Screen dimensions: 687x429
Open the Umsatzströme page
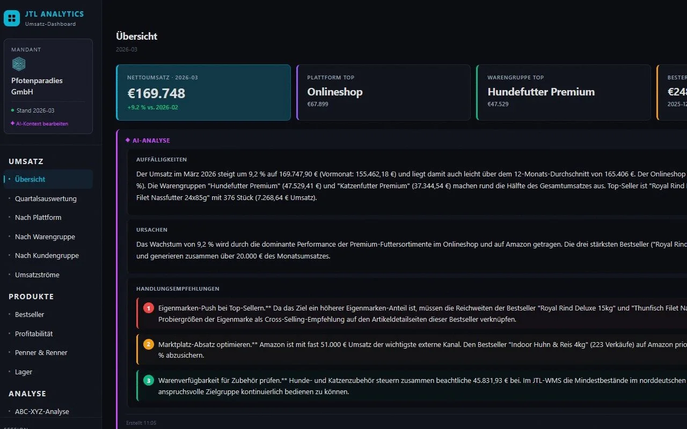click(x=36, y=275)
